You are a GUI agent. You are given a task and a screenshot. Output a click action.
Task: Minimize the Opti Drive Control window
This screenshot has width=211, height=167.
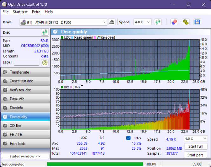174,4
